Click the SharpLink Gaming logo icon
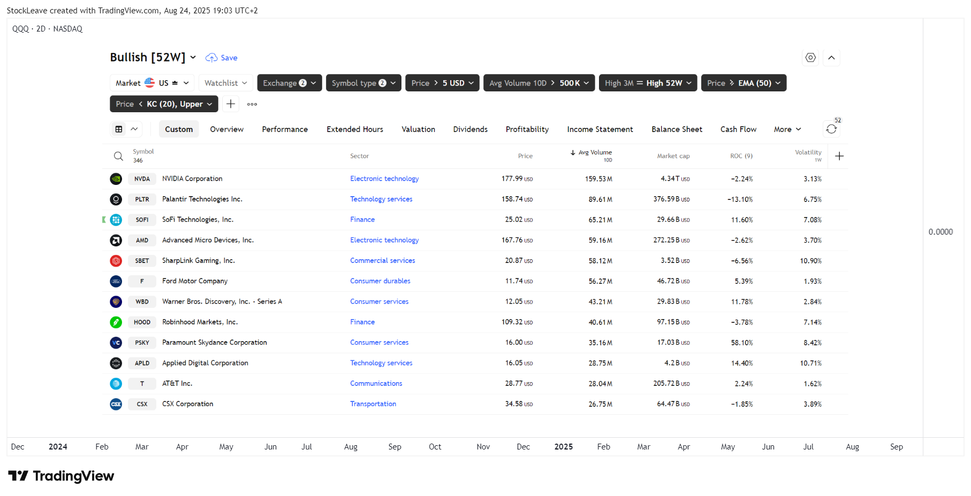971x496 pixels. [x=116, y=261]
